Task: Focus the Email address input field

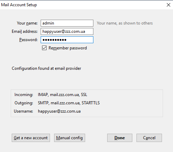Action: click(67, 31)
